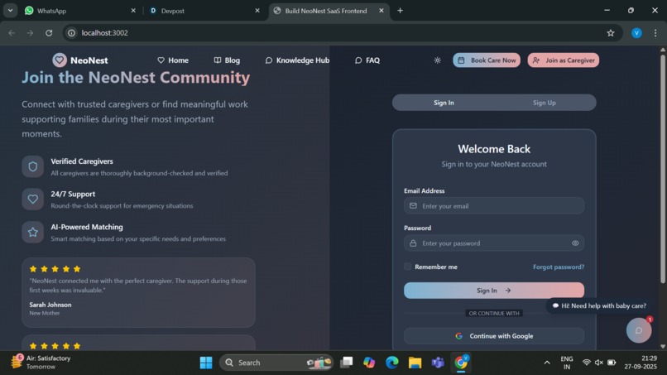667x375 pixels.
Task: Open Microsoft Teams from taskbar
Action: 438,363
